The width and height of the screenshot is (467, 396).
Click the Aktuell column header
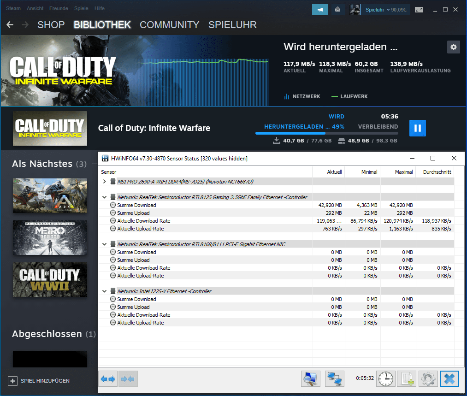pos(329,172)
